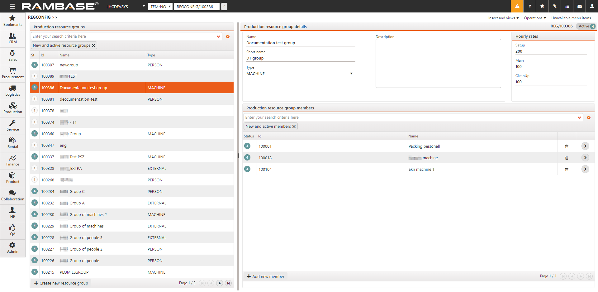Open the Operations menu

535,18
